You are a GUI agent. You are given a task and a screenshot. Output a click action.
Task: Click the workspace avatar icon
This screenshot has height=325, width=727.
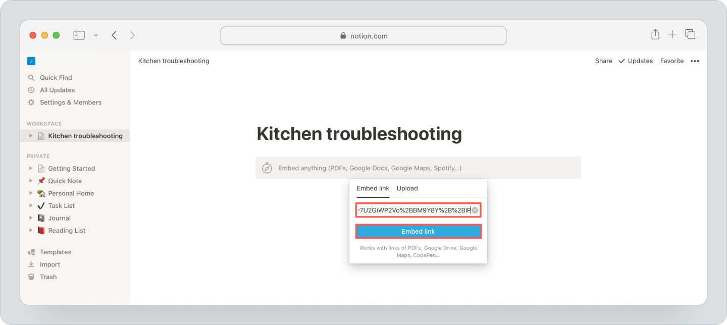point(31,61)
